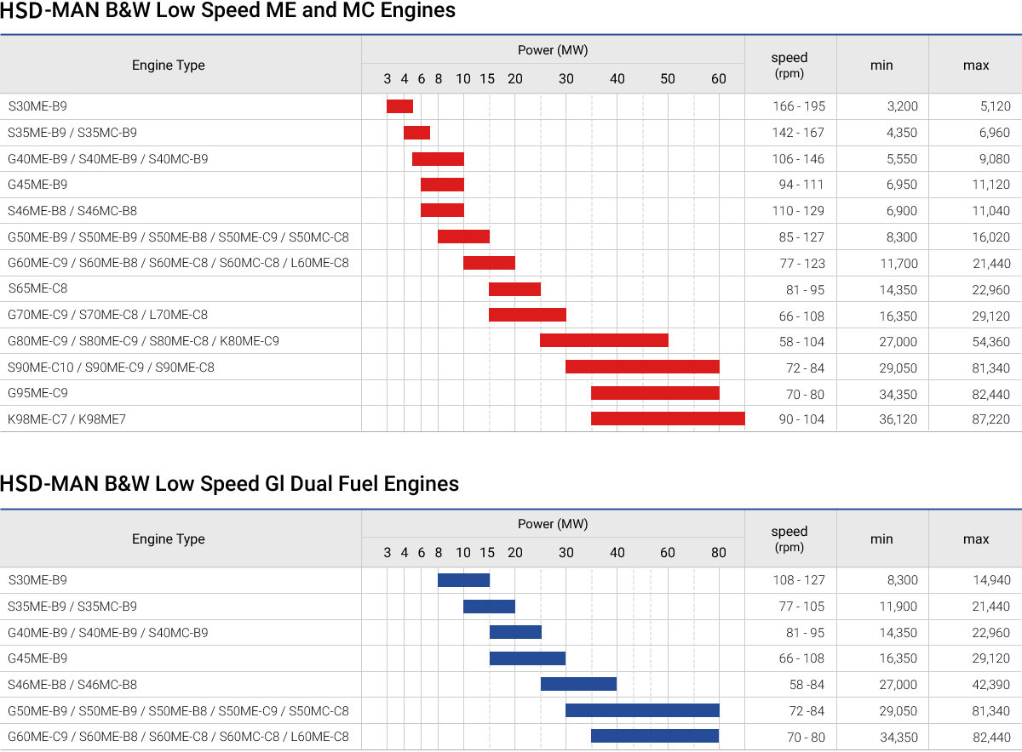Click 'S46ME-B8 / S46MC-B8' in ME and MC table
Image resolution: width=1022 pixels, height=752 pixels.
click(72, 211)
